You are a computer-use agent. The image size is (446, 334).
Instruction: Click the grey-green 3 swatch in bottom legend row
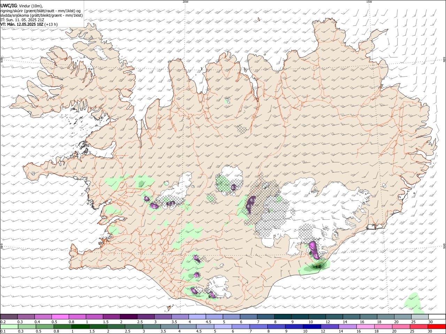152,327
